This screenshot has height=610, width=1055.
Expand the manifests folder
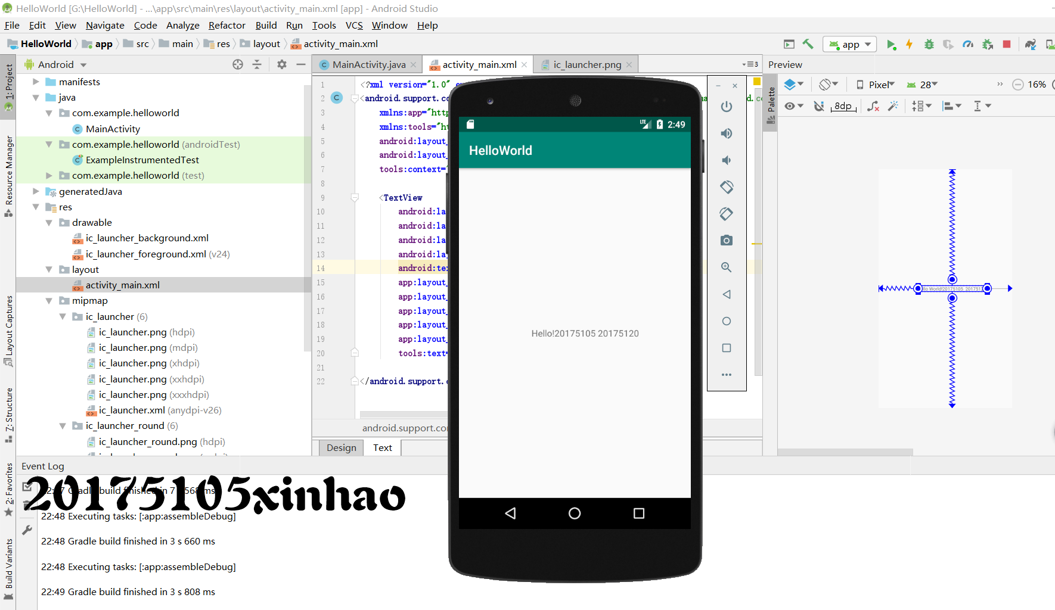(36, 82)
